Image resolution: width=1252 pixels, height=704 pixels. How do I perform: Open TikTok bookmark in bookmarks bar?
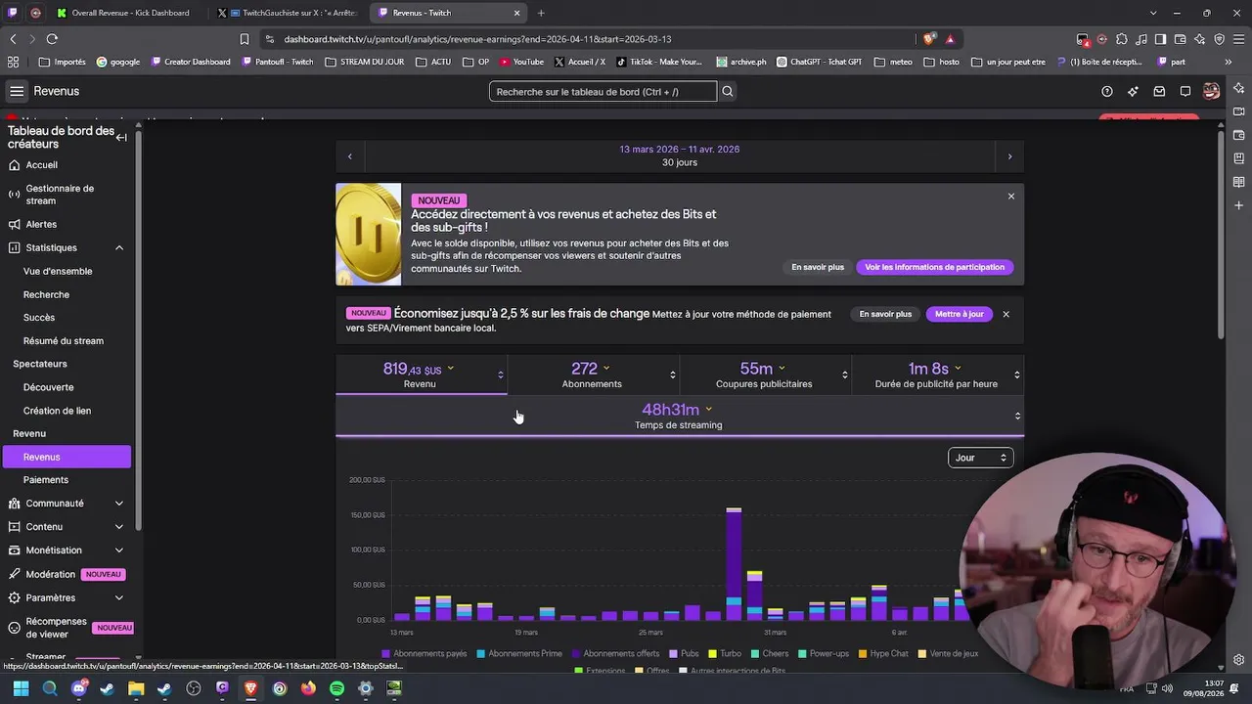click(x=659, y=62)
